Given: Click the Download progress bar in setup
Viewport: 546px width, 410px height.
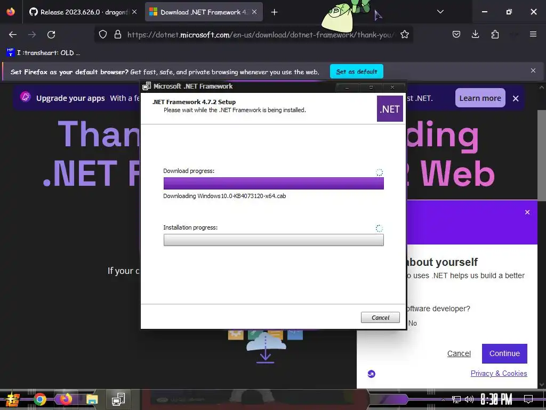Looking at the screenshot, I should click(274, 184).
